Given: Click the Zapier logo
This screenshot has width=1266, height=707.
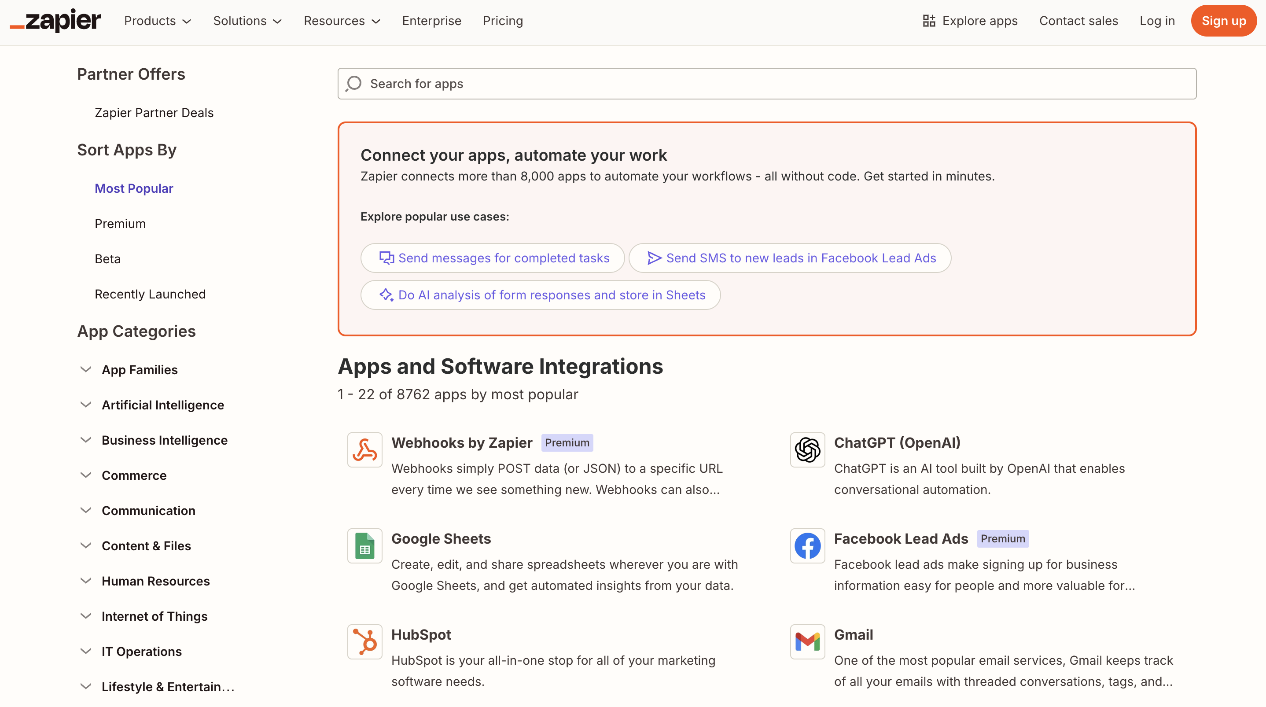Looking at the screenshot, I should [x=55, y=21].
